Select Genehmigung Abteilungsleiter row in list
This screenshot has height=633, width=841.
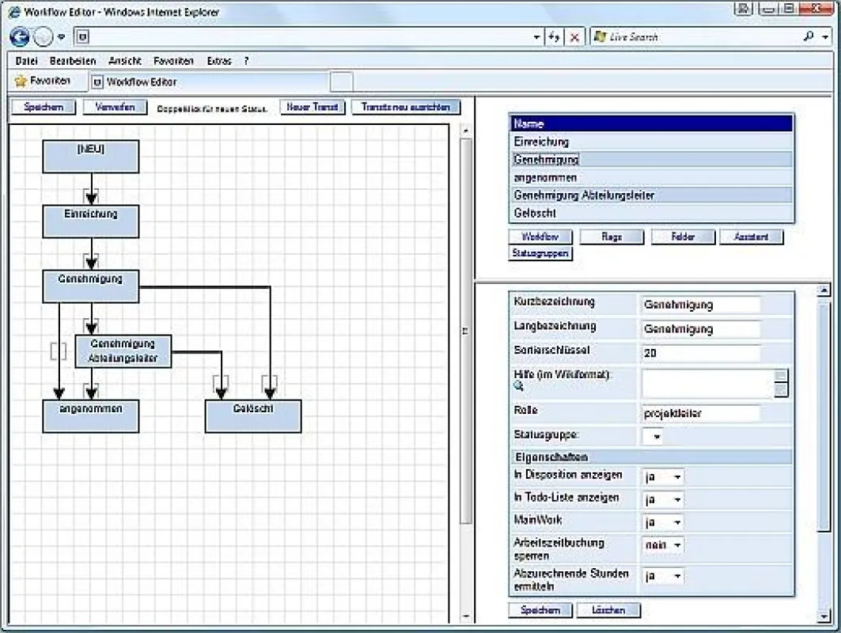coord(650,195)
